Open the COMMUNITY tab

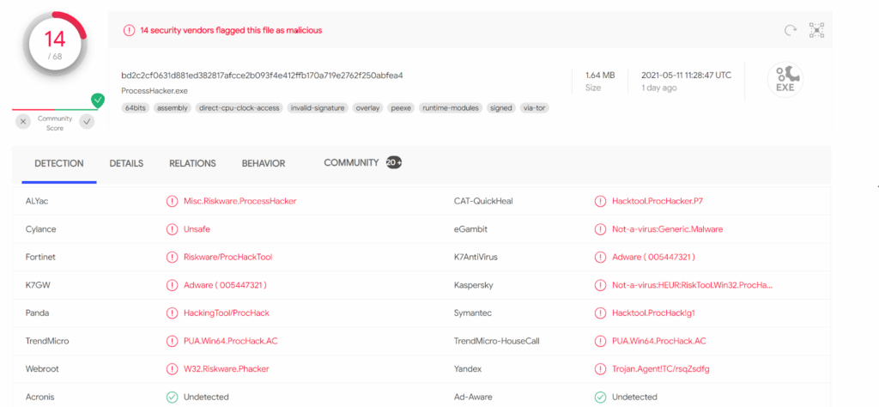click(351, 162)
